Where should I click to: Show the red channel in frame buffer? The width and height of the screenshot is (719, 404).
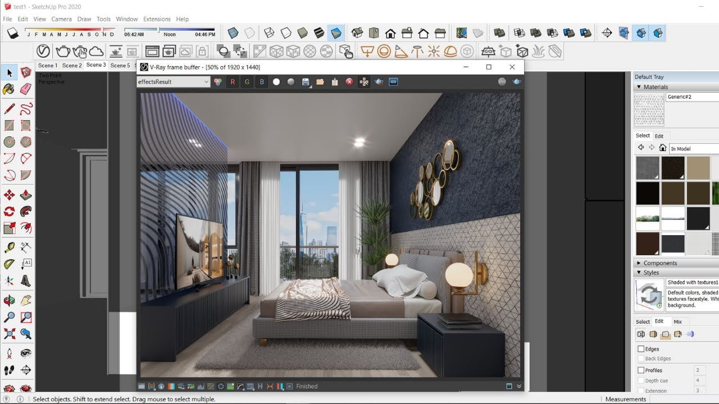[x=233, y=82]
